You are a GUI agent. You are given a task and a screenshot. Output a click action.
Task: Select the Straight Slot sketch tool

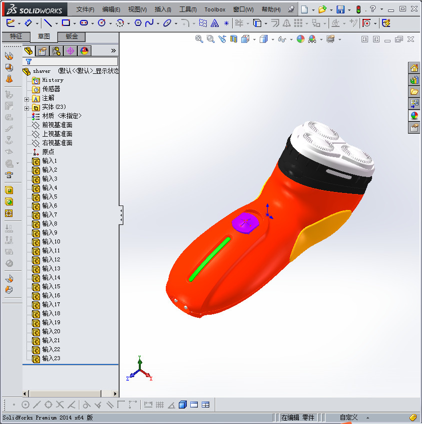(x=84, y=23)
